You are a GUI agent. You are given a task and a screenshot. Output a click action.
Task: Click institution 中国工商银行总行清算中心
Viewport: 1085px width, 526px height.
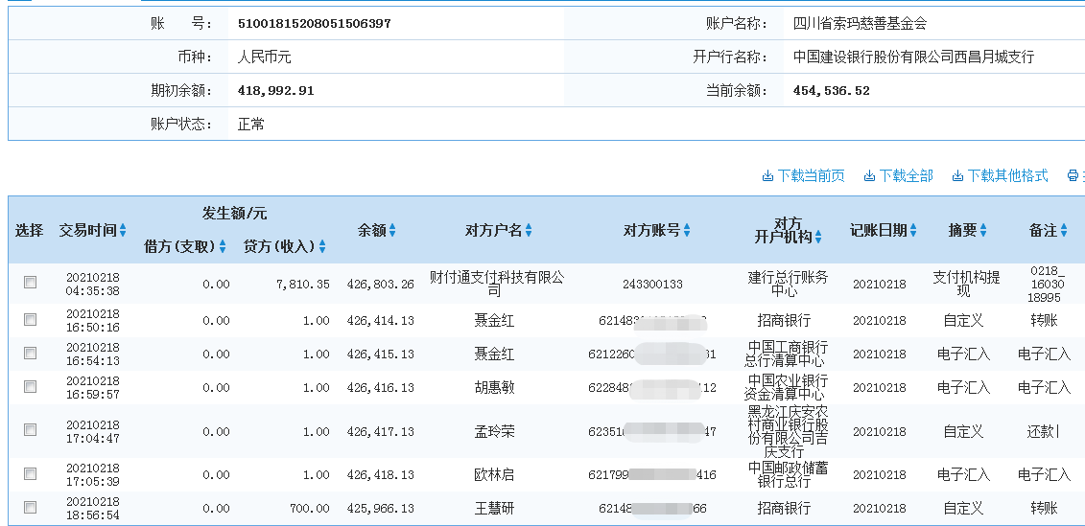788,354
